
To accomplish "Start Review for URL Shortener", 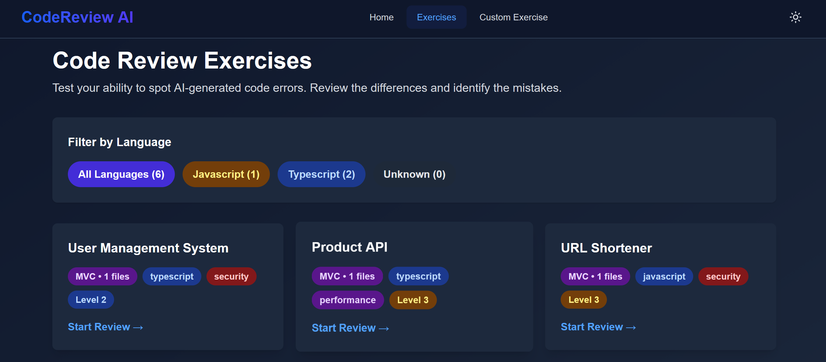I will [598, 327].
